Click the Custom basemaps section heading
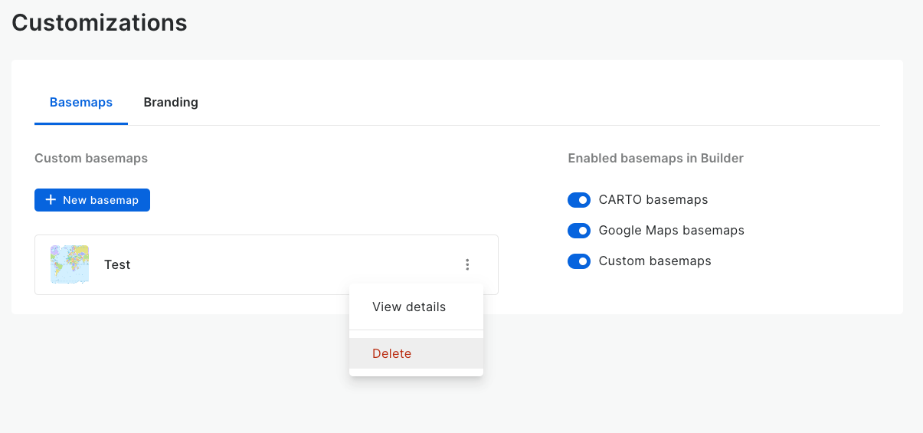 point(91,159)
